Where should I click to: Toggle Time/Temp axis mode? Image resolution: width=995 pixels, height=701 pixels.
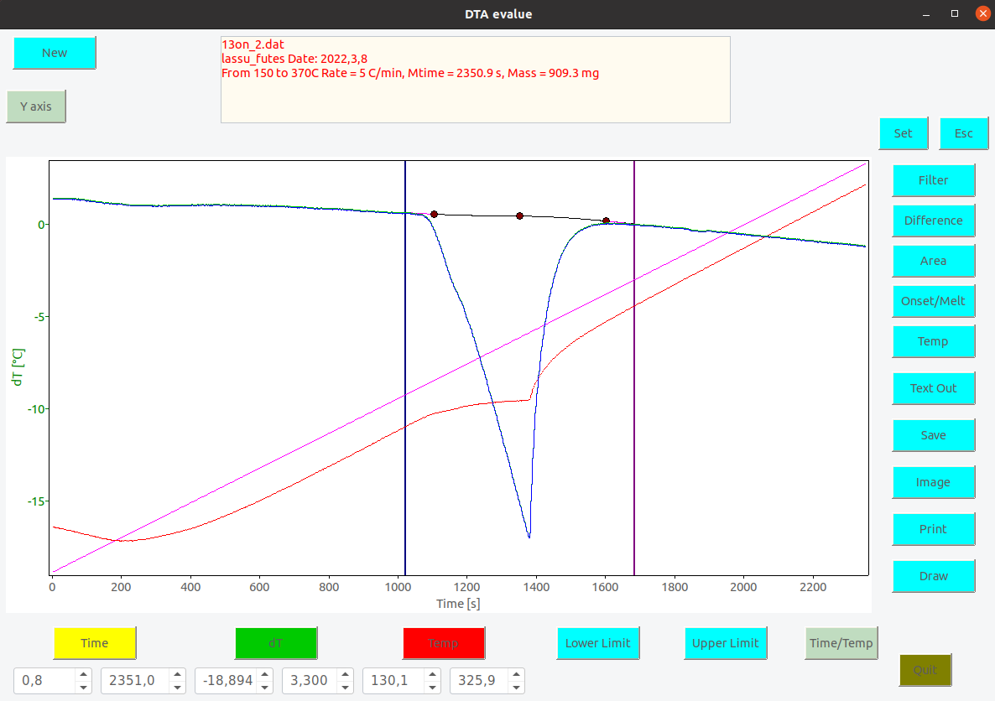(x=841, y=643)
